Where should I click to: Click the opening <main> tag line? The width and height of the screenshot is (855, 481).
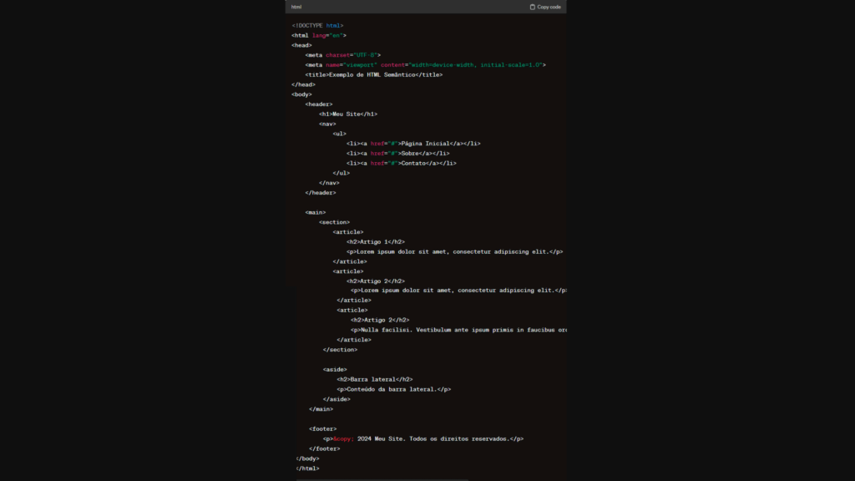316,212
